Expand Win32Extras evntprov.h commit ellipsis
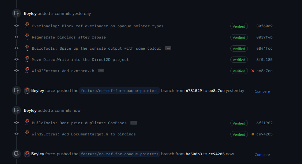 (101, 71)
